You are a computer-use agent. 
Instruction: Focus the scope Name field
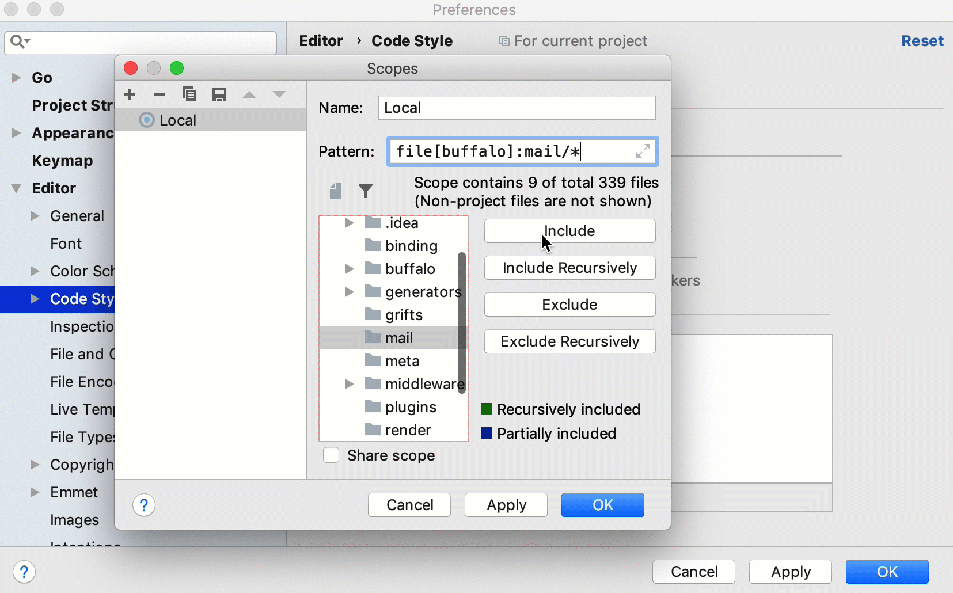pos(517,108)
